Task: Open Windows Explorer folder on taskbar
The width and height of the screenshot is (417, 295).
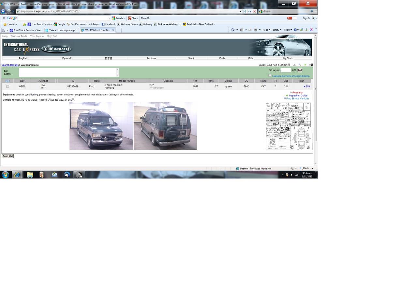Action: pyautogui.click(x=30, y=175)
